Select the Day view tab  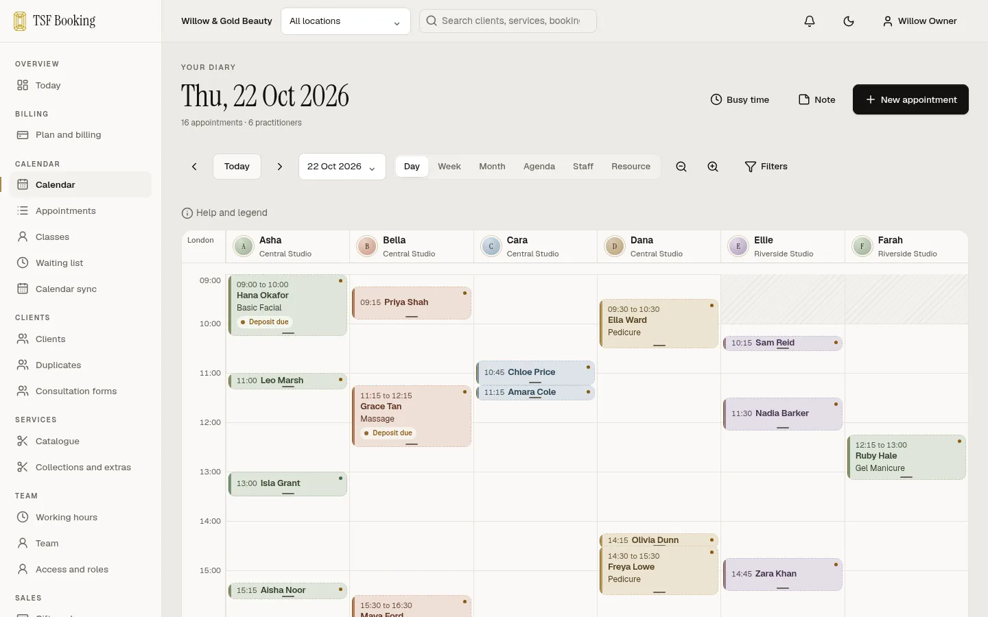click(412, 167)
